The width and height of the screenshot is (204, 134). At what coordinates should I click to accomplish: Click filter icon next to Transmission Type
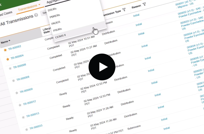point(124,10)
